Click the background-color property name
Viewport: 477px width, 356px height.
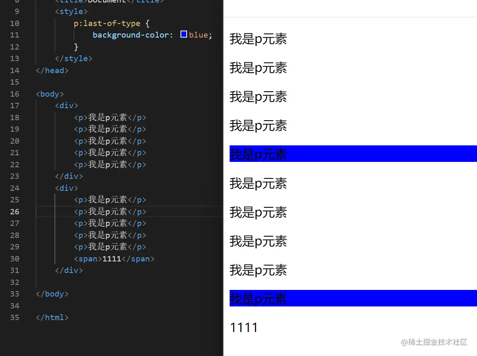pos(131,35)
